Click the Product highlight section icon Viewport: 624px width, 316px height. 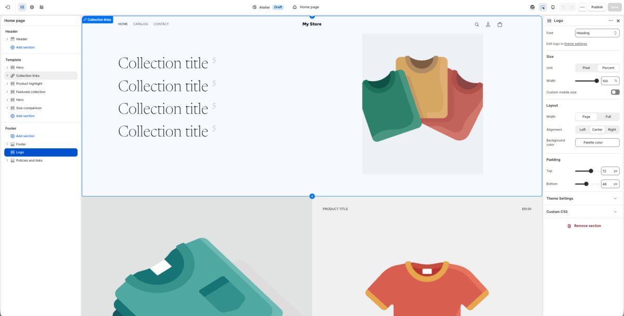click(x=12, y=84)
